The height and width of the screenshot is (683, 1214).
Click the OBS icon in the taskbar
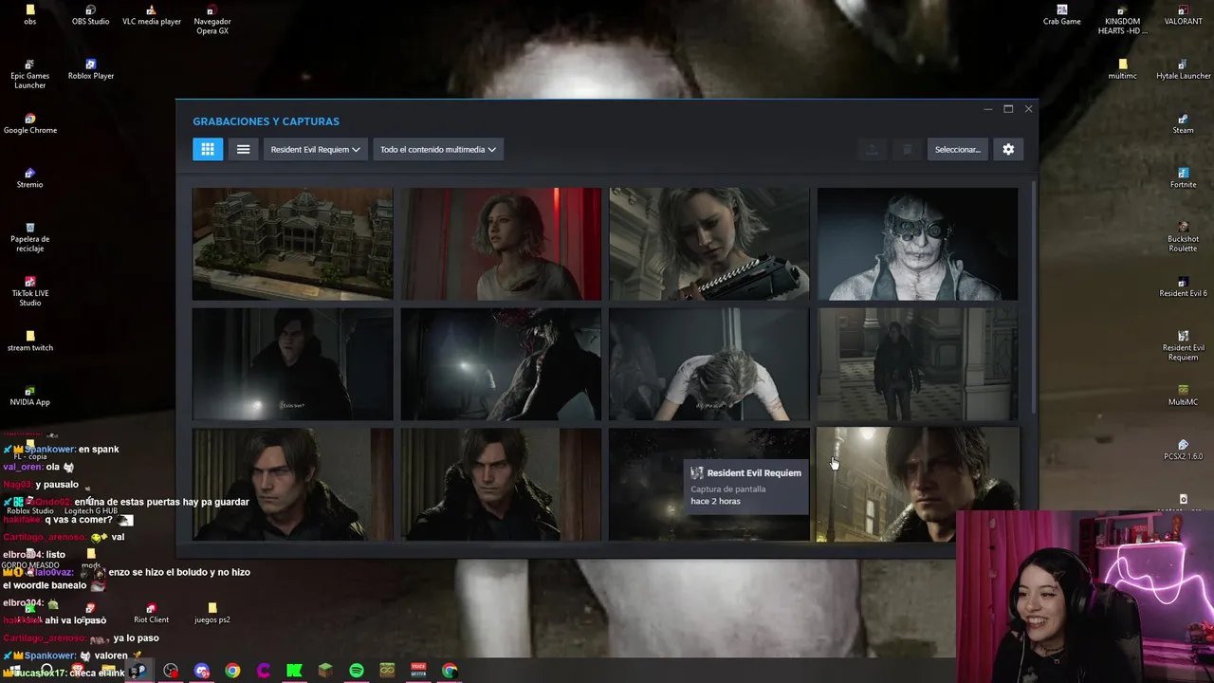pyautogui.click(x=171, y=671)
